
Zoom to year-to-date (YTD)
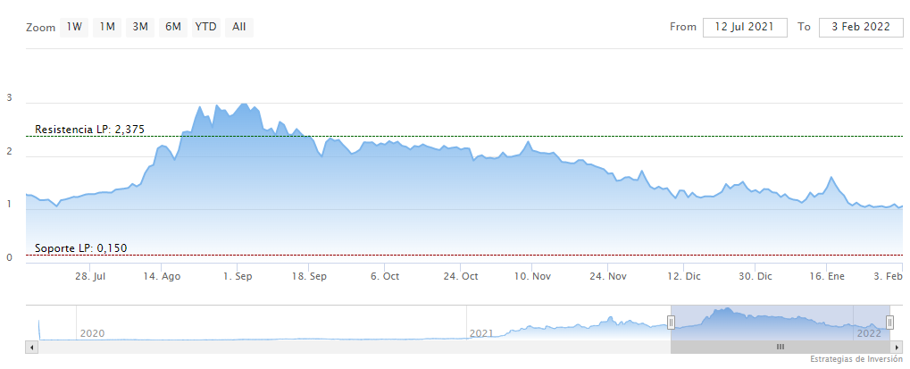[x=205, y=27]
